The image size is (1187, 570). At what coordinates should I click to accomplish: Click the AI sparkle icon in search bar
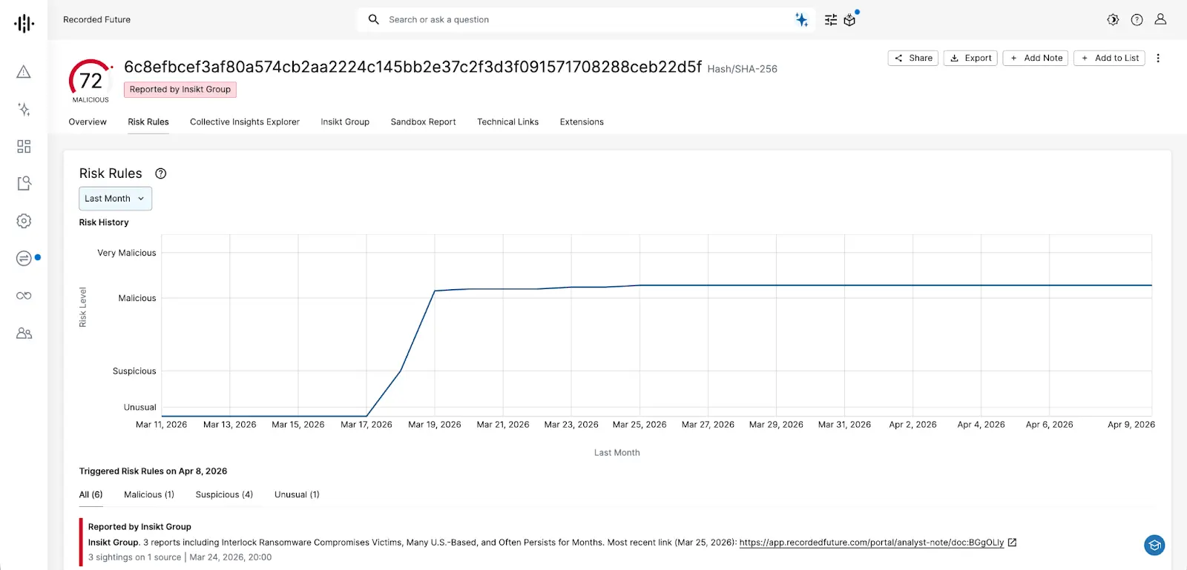[x=801, y=20]
